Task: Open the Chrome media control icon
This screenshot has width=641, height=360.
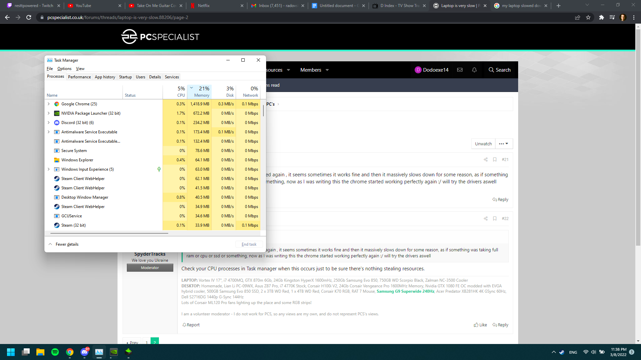Action: pyautogui.click(x=612, y=17)
